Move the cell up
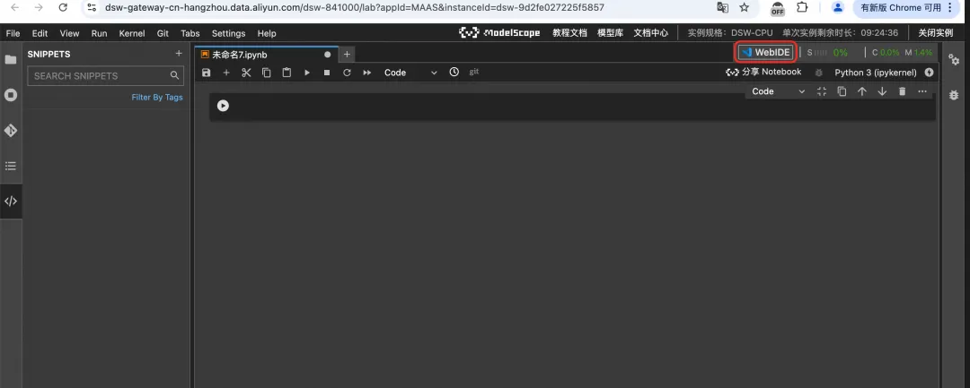The image size is (970, 388). point(861,91)
